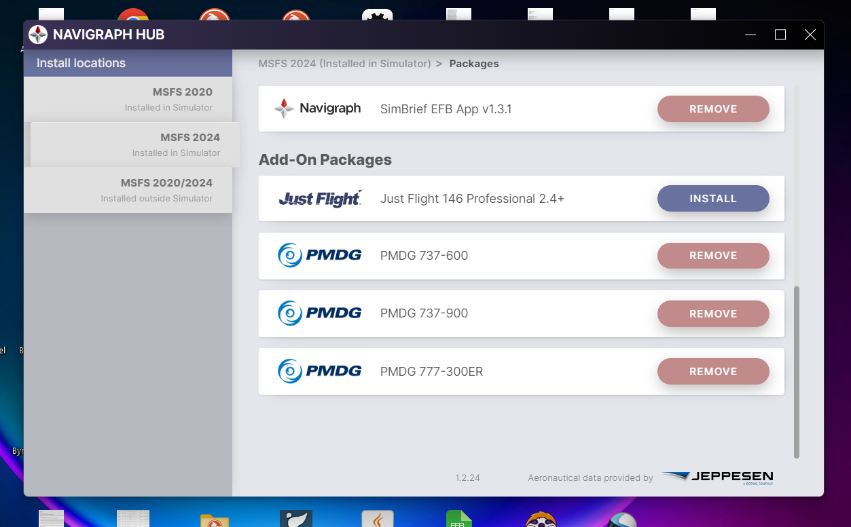The image size is (851, 527).
Task: Click the PMDG 777-300ER package name
Action: [x=431, y=372]
